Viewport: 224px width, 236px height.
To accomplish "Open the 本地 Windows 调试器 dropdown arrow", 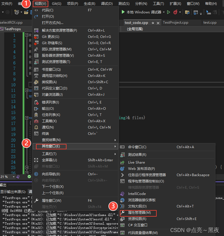I will click(164, 12).
